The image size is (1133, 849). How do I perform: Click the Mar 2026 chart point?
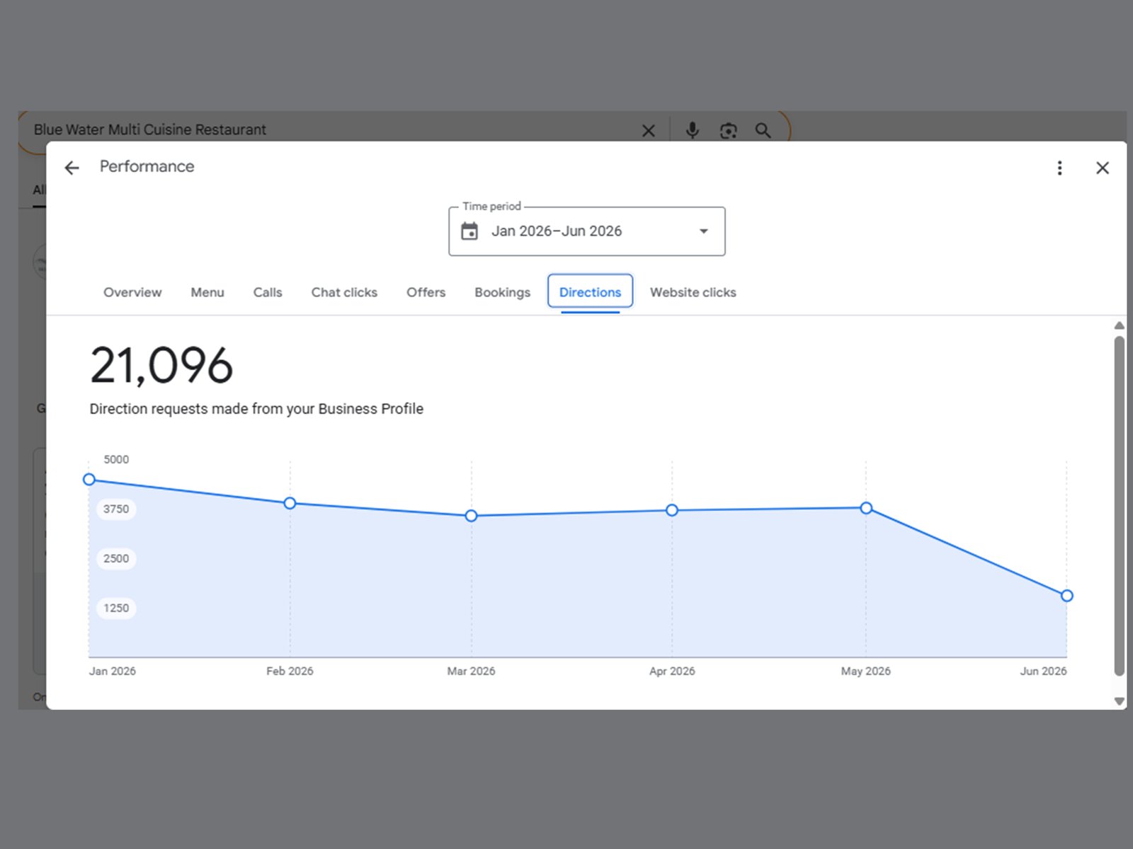[x=472, y=516]
